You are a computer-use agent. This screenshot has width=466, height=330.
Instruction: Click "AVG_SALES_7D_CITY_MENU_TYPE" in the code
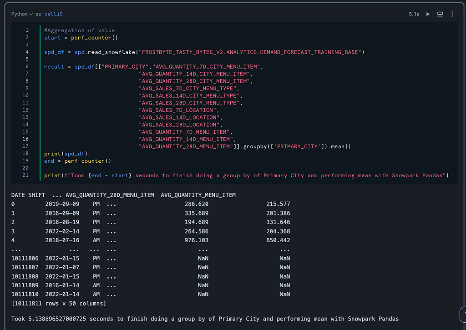[x=187, y=89]
